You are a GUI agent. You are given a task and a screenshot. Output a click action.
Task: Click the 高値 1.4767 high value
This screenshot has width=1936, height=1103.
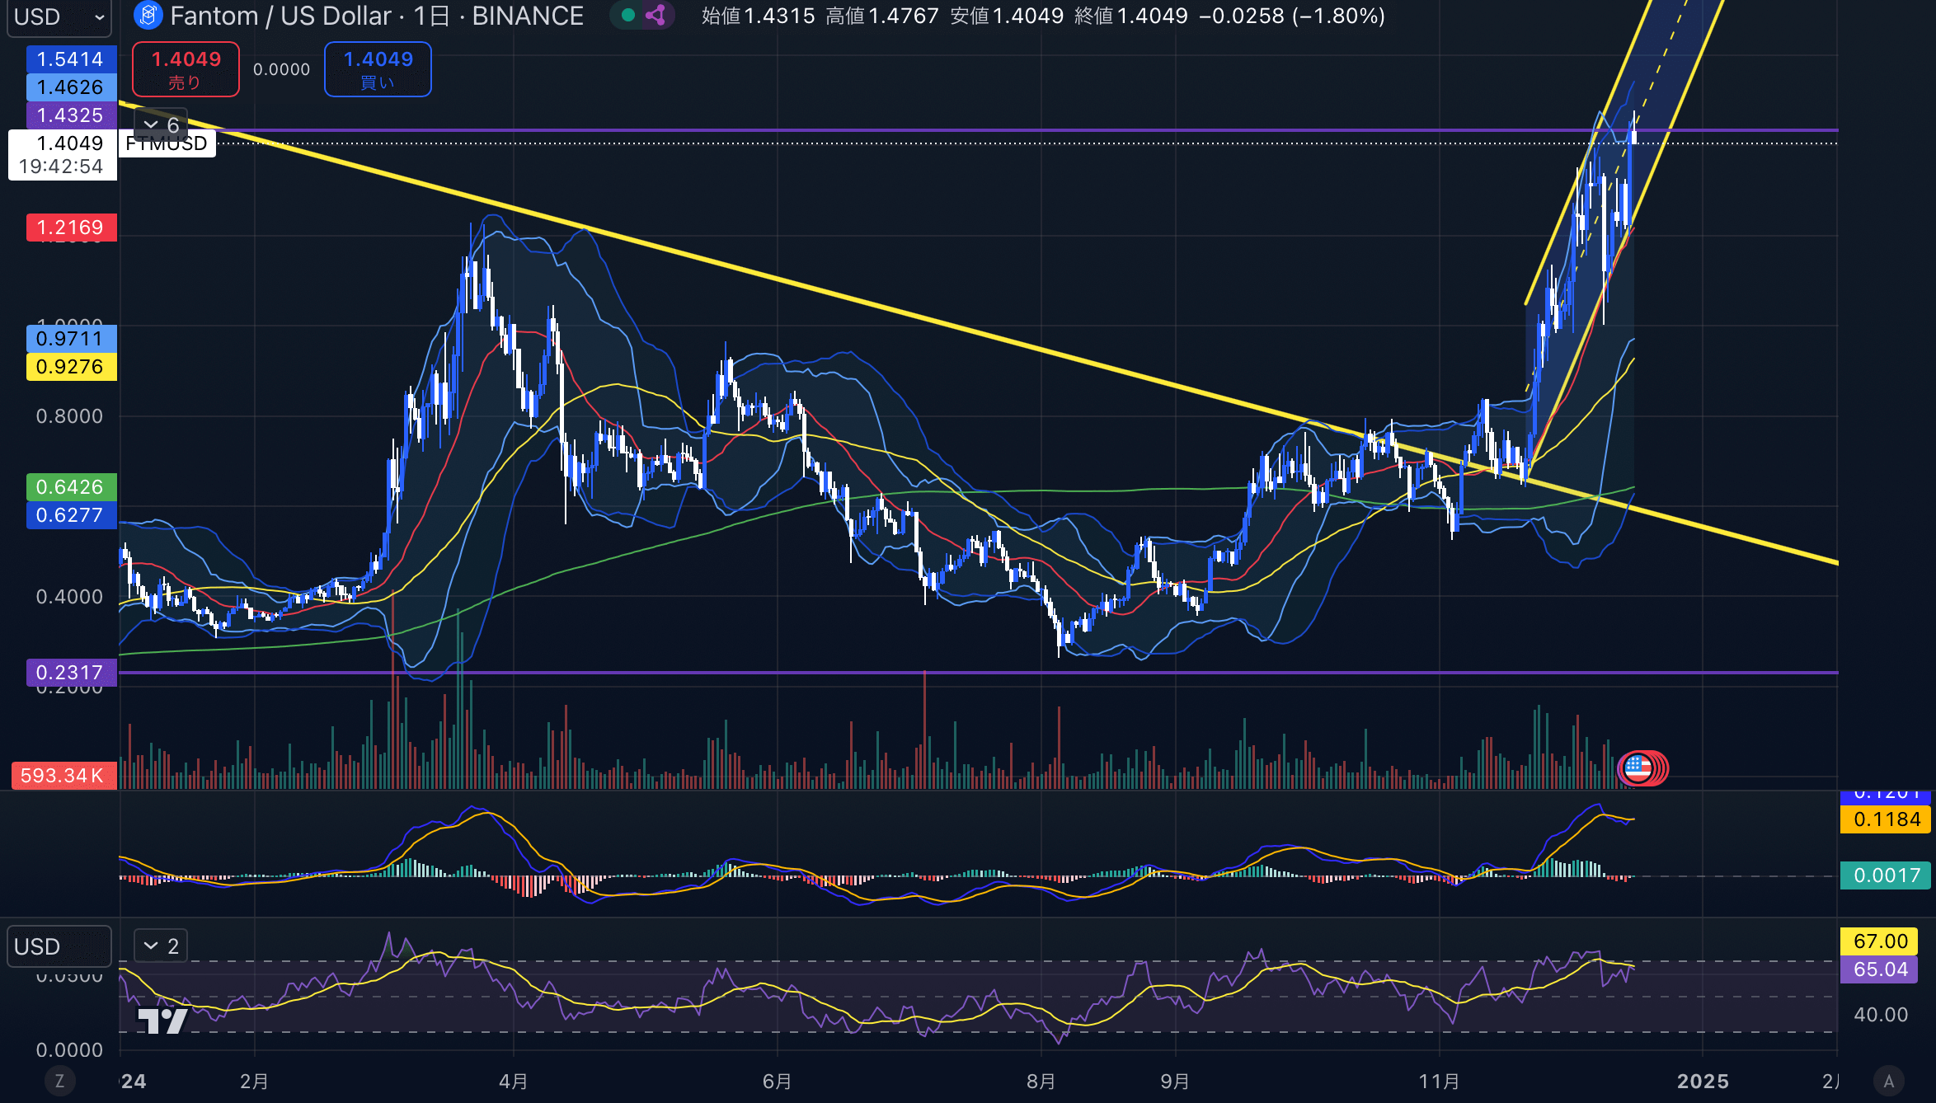882,16
